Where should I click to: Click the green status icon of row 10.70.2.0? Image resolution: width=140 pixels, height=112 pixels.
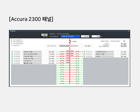pyautogui.click(x=84, y=54)
